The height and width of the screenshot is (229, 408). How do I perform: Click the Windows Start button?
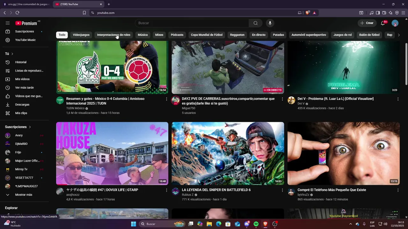coord(134,224)
